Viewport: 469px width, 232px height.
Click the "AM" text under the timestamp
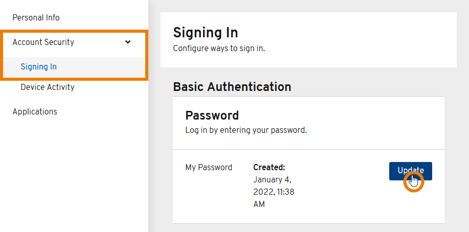[259, 204]
